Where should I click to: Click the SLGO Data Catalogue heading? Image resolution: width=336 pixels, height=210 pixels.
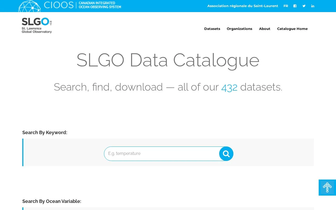tap(168, 60)
